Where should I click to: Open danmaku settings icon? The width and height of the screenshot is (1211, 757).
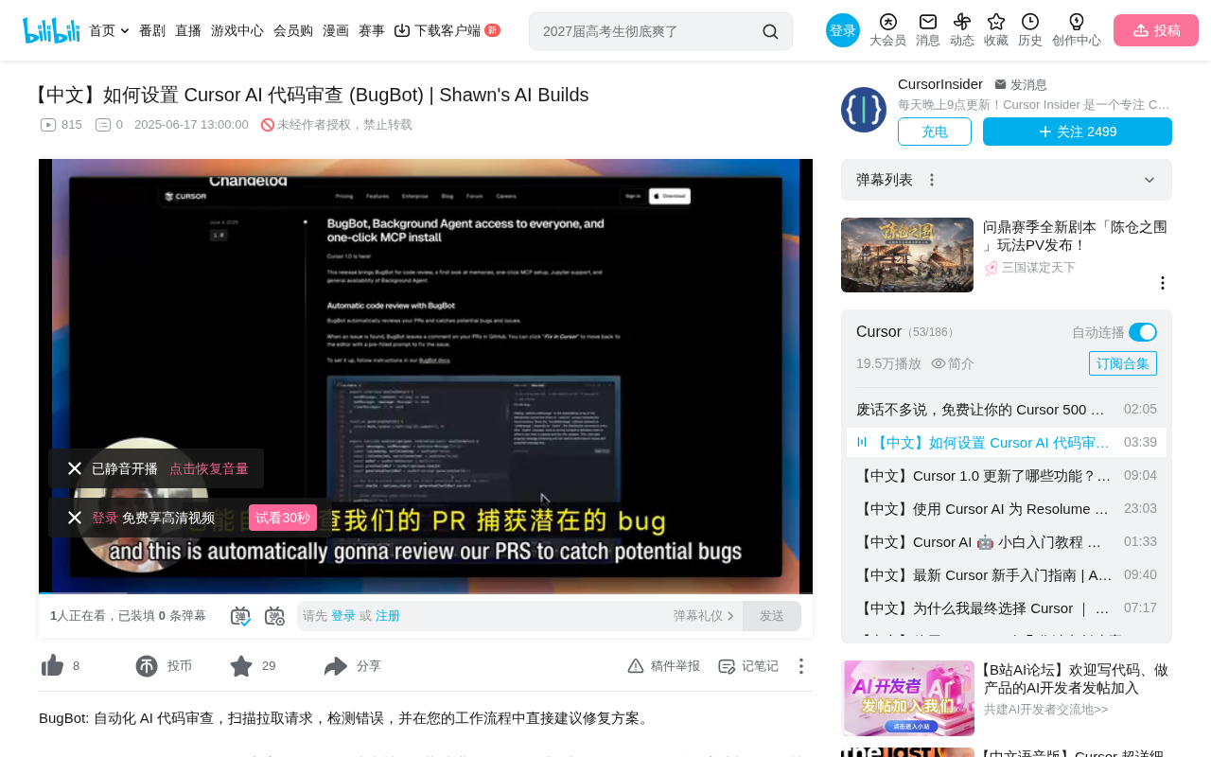click(x=274, y=616)
